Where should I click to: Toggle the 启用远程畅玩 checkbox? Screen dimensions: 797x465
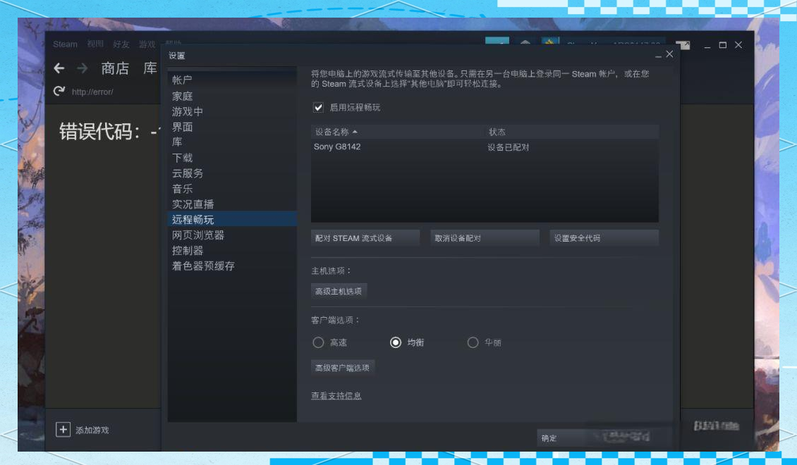coord(318,108)
